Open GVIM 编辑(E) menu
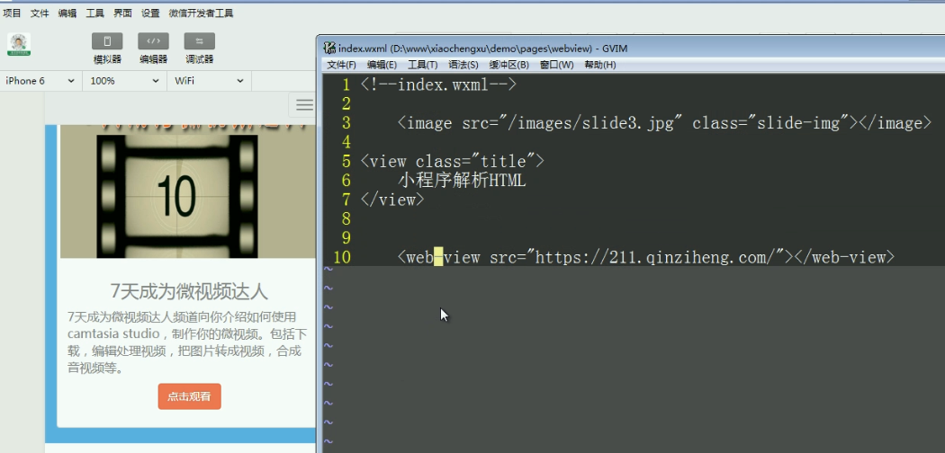Viewport: 945px width, 453px height. click(382, 65)
